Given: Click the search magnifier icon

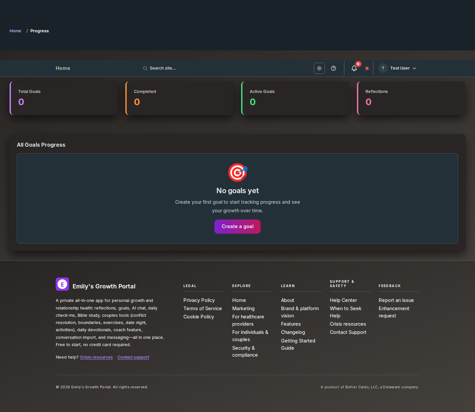Looking at the screenshot, I should (145, 68).
